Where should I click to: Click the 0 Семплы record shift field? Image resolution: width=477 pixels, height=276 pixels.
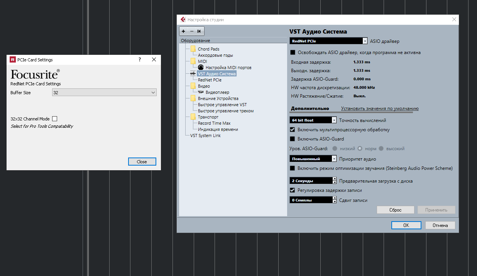[x=311, y=200]
